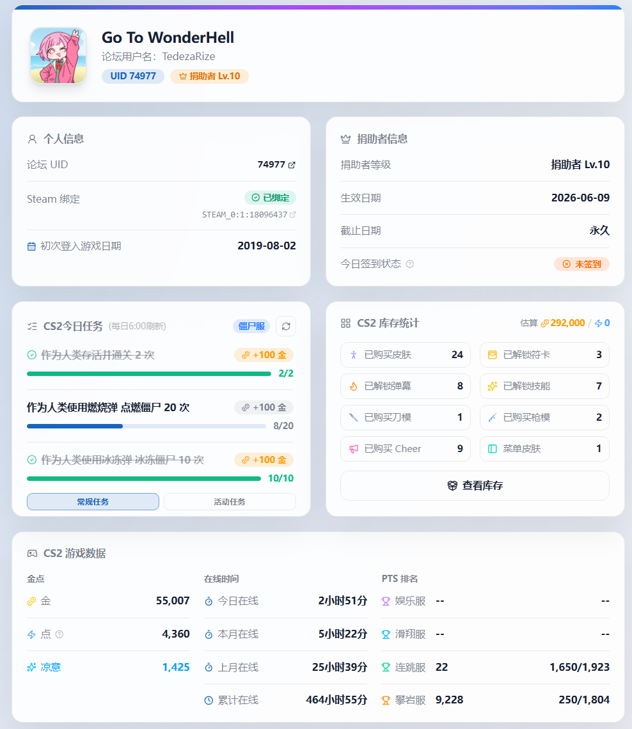The image size is (632, 729).
Task: Click the 论坛用户名 TedezaRize text
Action: (x=159, y=57)
